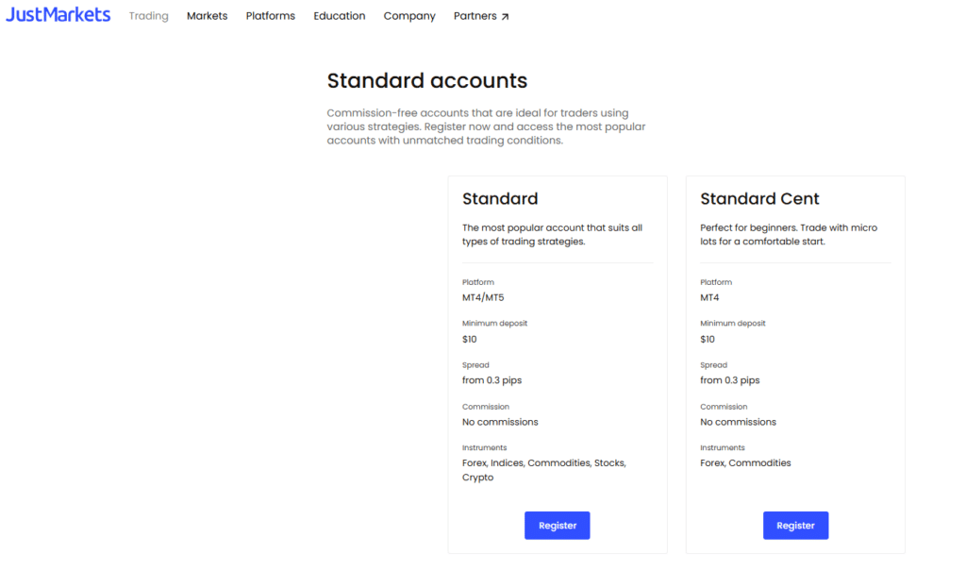Image resolution: width=966 pixels, height=587 pixels.
Task: Click the MT4/MT5 platform value
Action: tap(483, 297)
